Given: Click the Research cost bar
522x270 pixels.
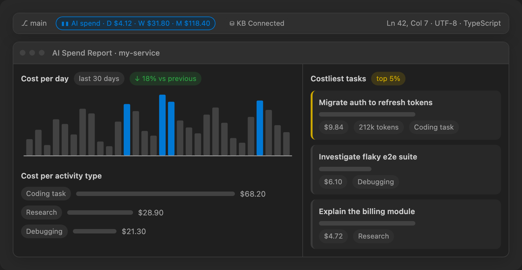Looking at the screenshot, I should click(x=100, y=213).
